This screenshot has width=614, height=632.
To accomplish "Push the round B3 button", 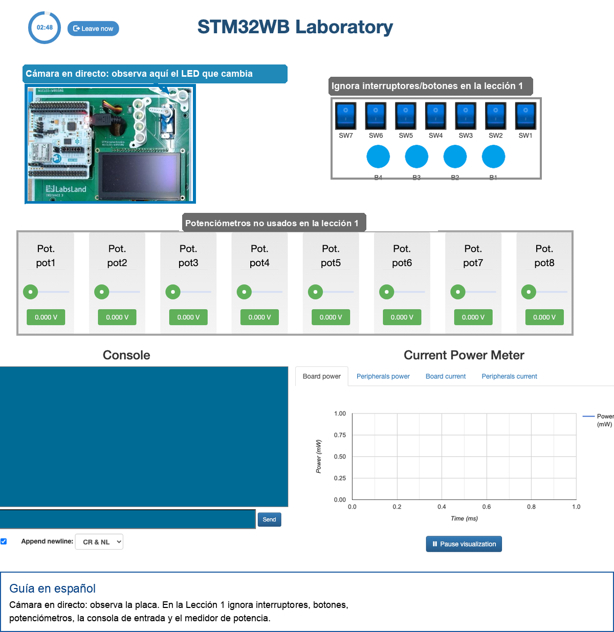I will click(416, 157).
